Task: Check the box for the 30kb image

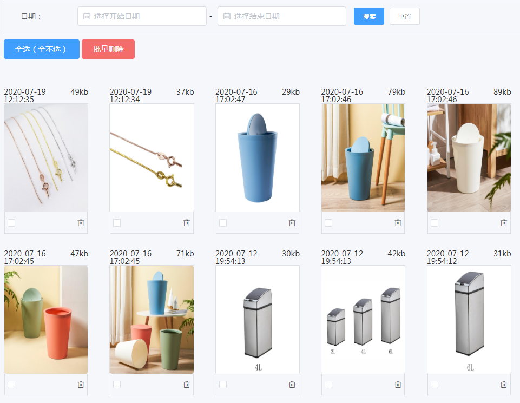Action: (223, 385)
